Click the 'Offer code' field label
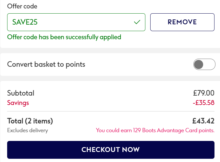Viewport: 220px width, 162px height. point(22,6)
